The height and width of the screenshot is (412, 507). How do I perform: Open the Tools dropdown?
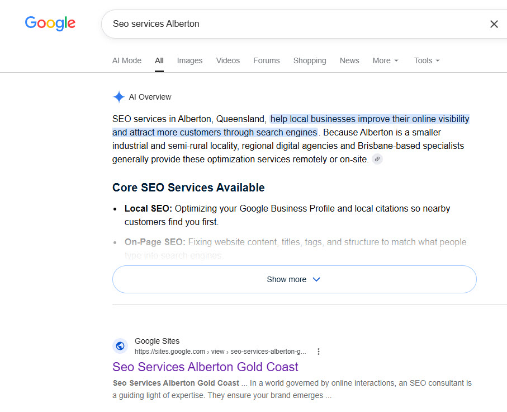pos(427,60)
